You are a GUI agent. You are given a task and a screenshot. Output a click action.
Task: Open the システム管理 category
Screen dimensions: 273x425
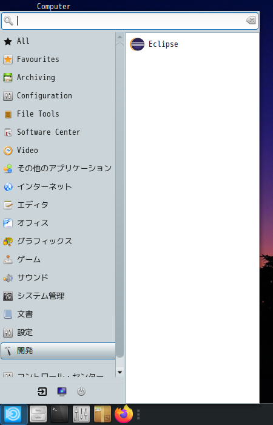click(58, 296)
